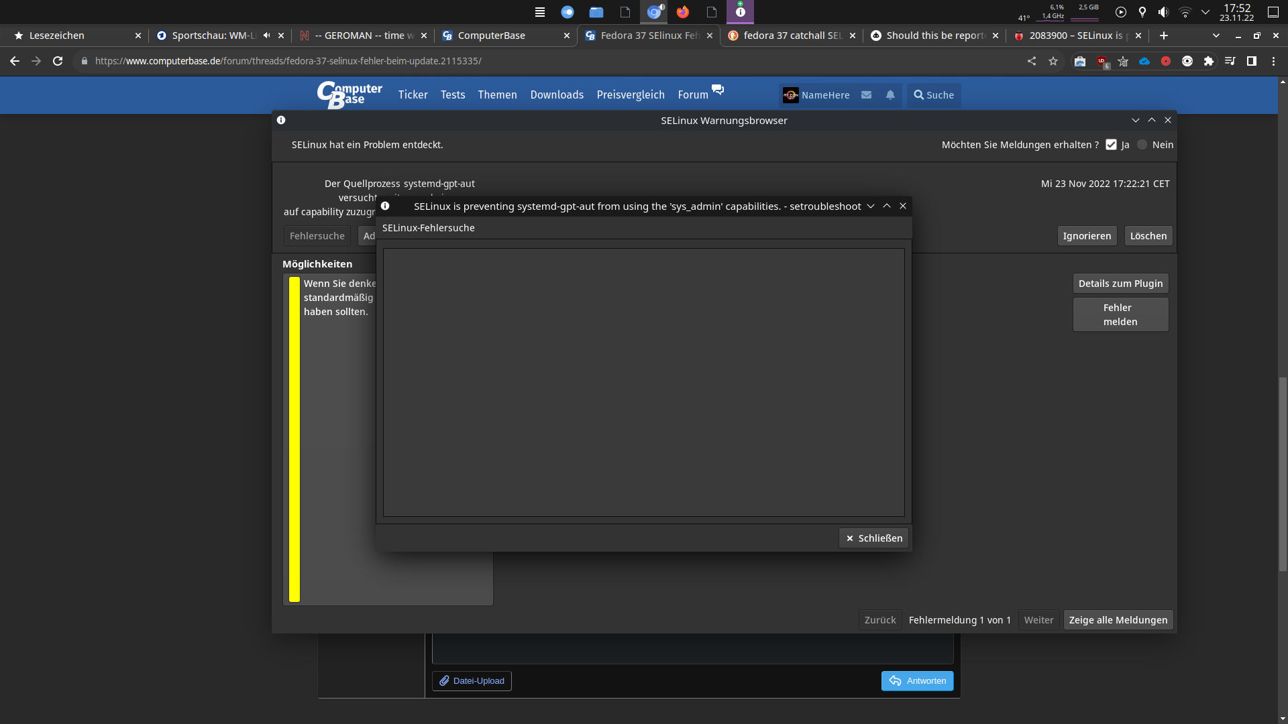
Task: Click the share page icon in address bar
Action: (x=1032, y=61)
